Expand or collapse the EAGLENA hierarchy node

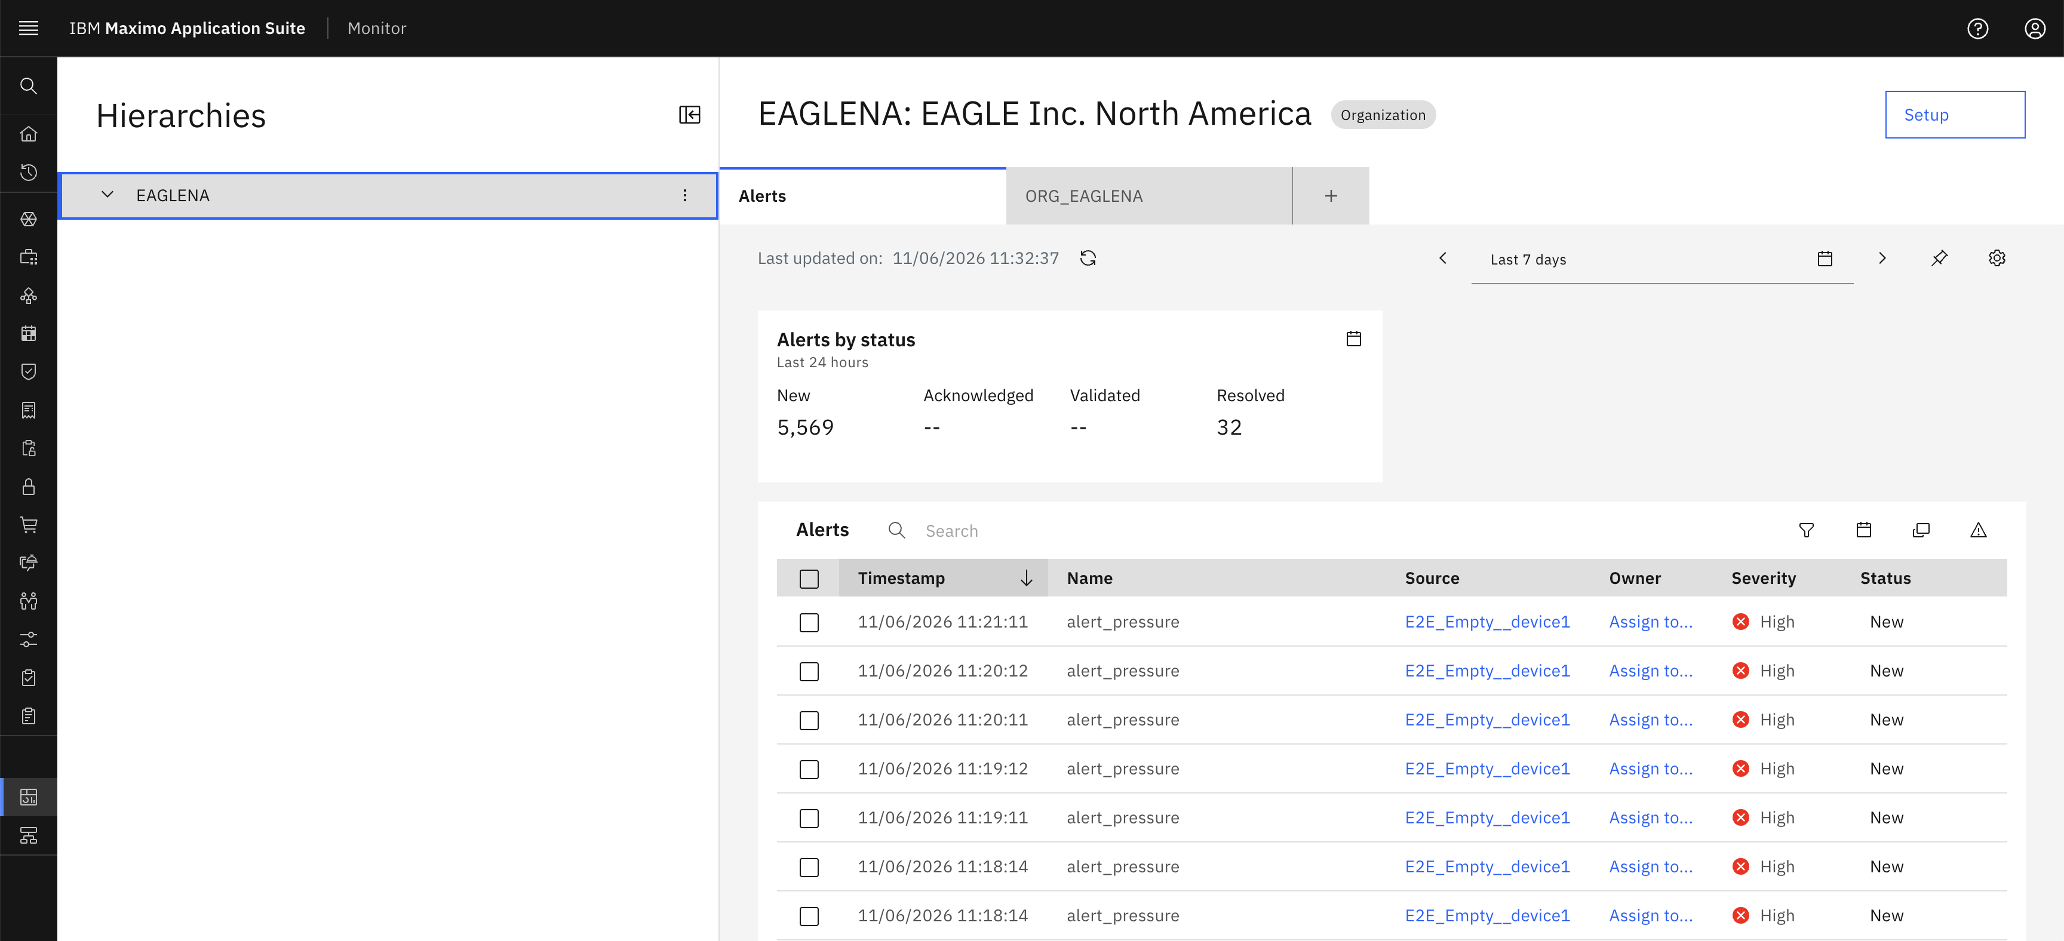(x=107, y=195)
